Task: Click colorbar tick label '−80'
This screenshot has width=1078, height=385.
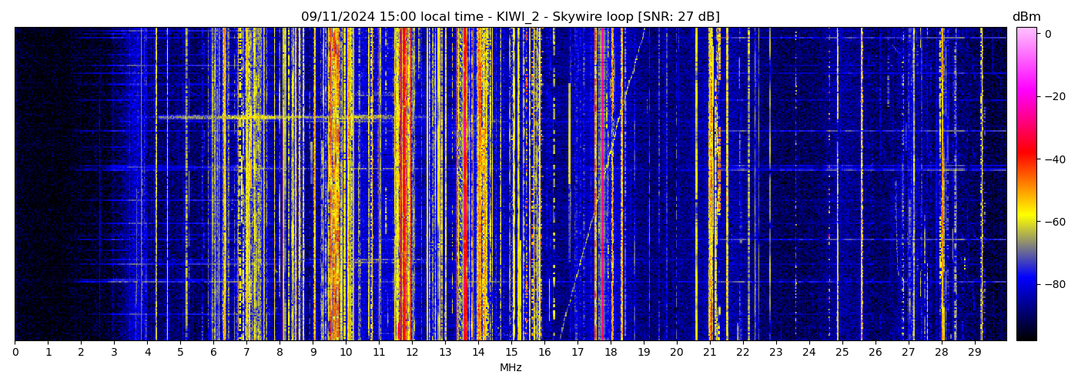Action: click(1054, 283)
